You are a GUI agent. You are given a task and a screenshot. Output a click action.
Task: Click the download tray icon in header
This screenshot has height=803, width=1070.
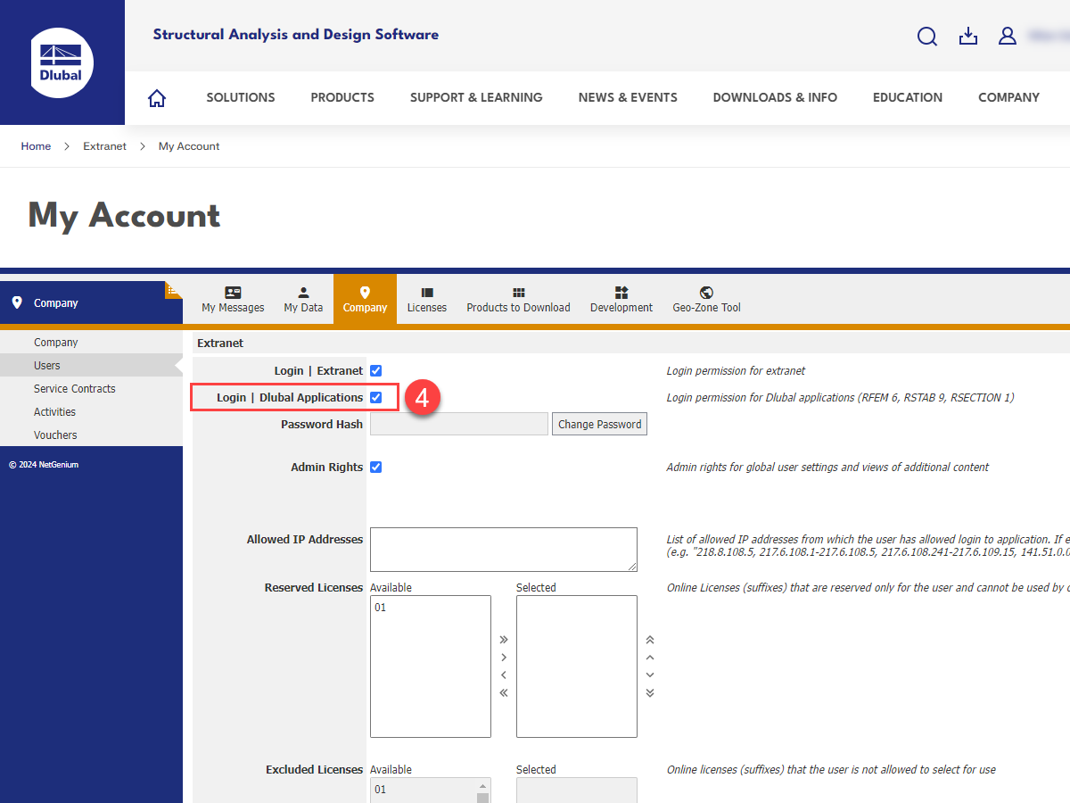[x=968, y=36]
